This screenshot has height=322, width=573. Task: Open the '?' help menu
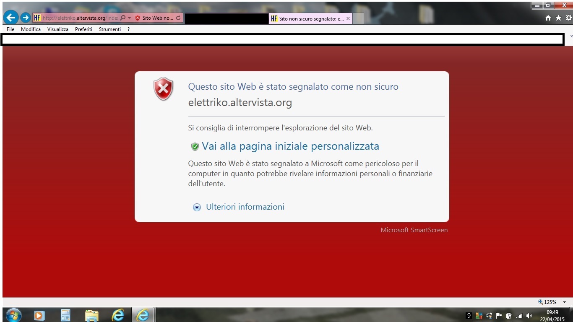point(129,29)
